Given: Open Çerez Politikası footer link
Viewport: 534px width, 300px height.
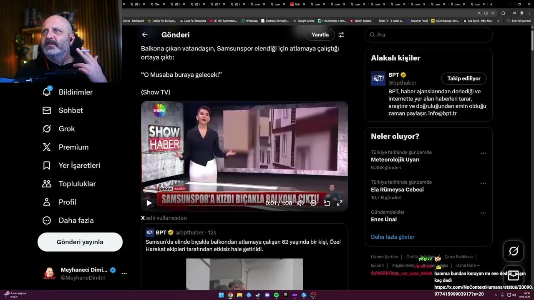Looking at the screenshot, I should pyautogui.click(x=458, y=257).
